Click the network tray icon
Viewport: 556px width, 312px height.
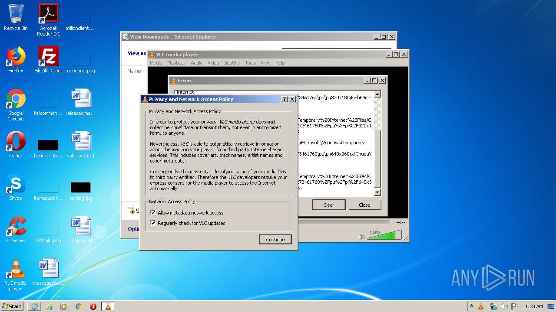[x=493, y=306]
